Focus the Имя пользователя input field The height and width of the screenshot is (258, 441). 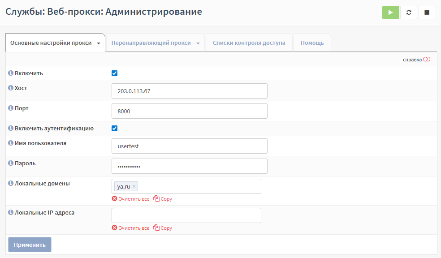(x=189, y=146)
